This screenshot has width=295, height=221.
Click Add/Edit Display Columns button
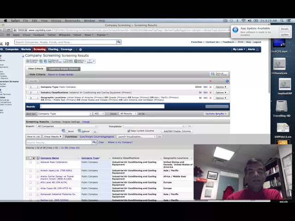[177, 131]
